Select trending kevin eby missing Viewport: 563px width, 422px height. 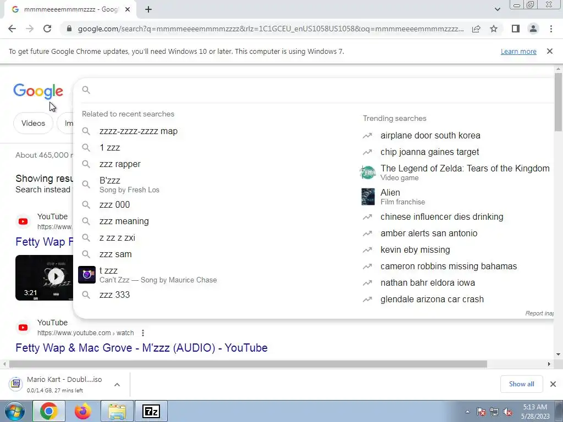pyautogui.click(x=415, y=250)
